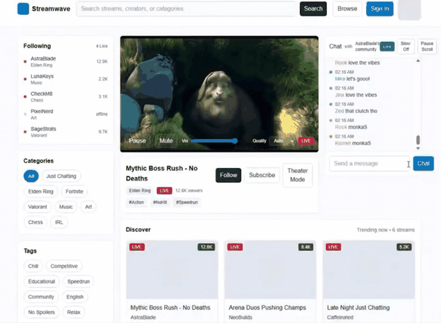Screen dimensions: 441x323
Task: Toggle the Competitive tag
Action: click(x=64, y=266)
